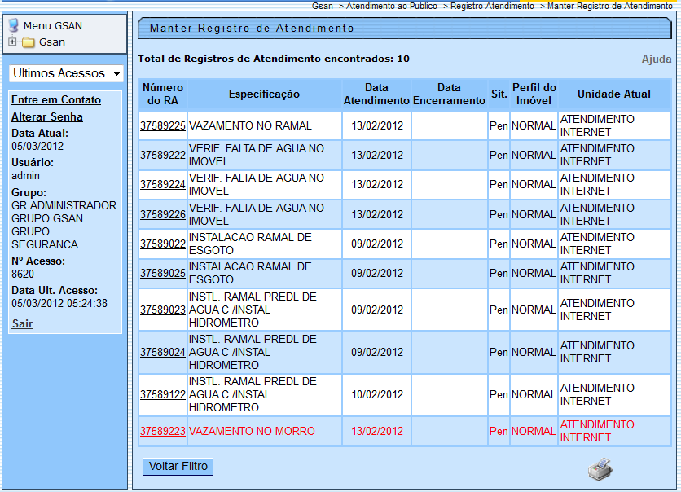Click the Entre em Contato link
Image resolution: width=681 pixels, height=492 pixels.
point(56,99)
